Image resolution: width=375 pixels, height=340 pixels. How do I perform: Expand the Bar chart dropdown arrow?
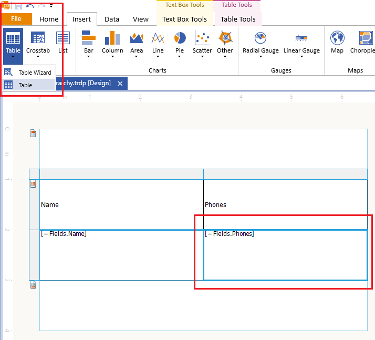(x=88, y=57)
